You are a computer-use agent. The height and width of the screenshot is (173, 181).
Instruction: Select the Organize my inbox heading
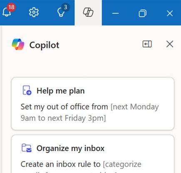tap(70, 148)
